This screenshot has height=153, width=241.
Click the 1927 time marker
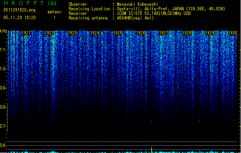(x=164, y=33)
